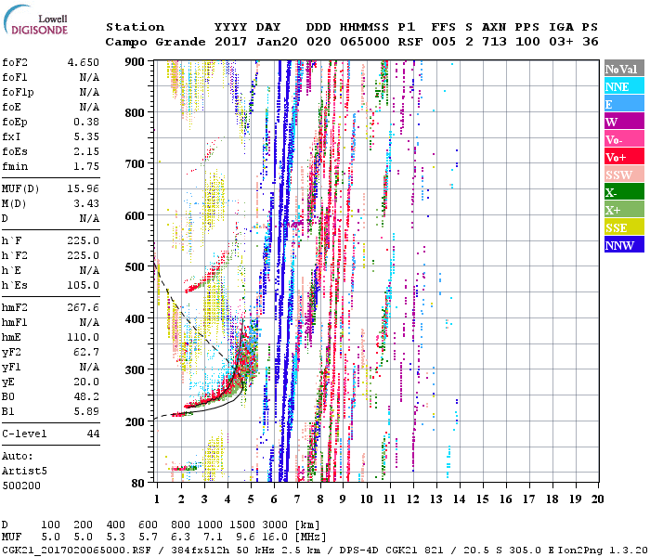
Task: Click the h`Es value 105.0
Action: [84, 286]
